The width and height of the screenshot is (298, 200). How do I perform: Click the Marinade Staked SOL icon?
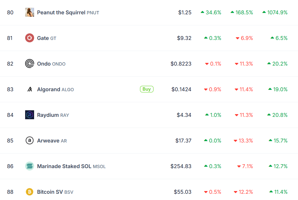point(29,166)
